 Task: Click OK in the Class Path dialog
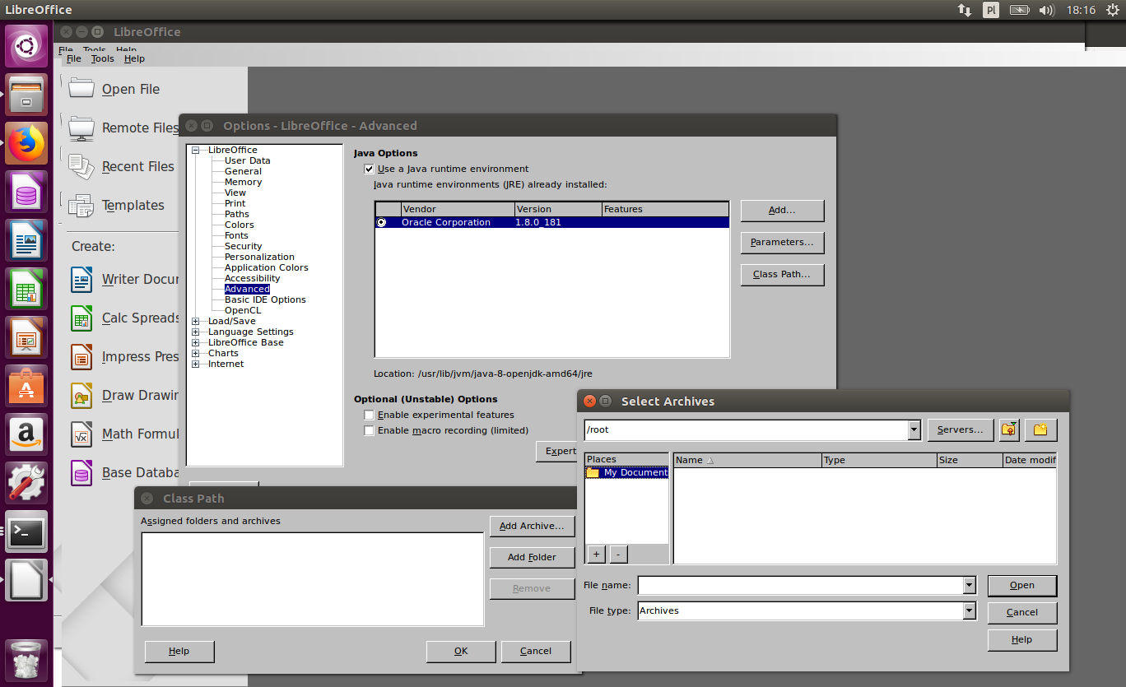coord(461,651)
